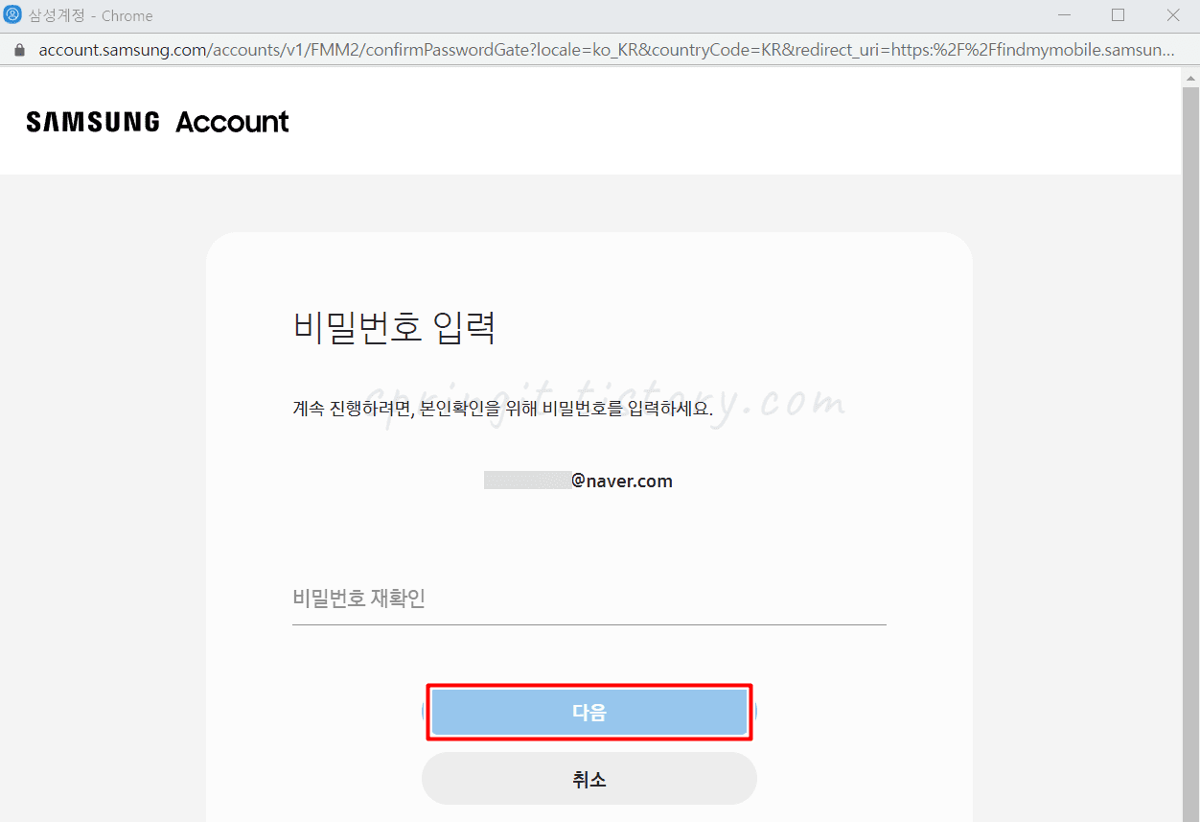Click the scrollbar up arrow
The height and width of the screenshot is (822, 1200).
pyautogui.click(x=1190, y=77)
